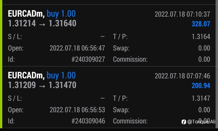This screenshot has width=218, height=131.
Task: Select the profit value 200.94
Action: (x=201, y=86)
